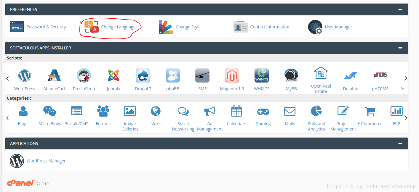The image size is (419, 192).
Task: Select the Open Real Estate script icon
Action: (x=321, y=73)
